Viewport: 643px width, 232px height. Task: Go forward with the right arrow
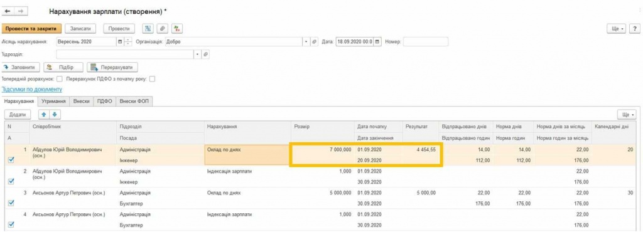click(20, 11)
